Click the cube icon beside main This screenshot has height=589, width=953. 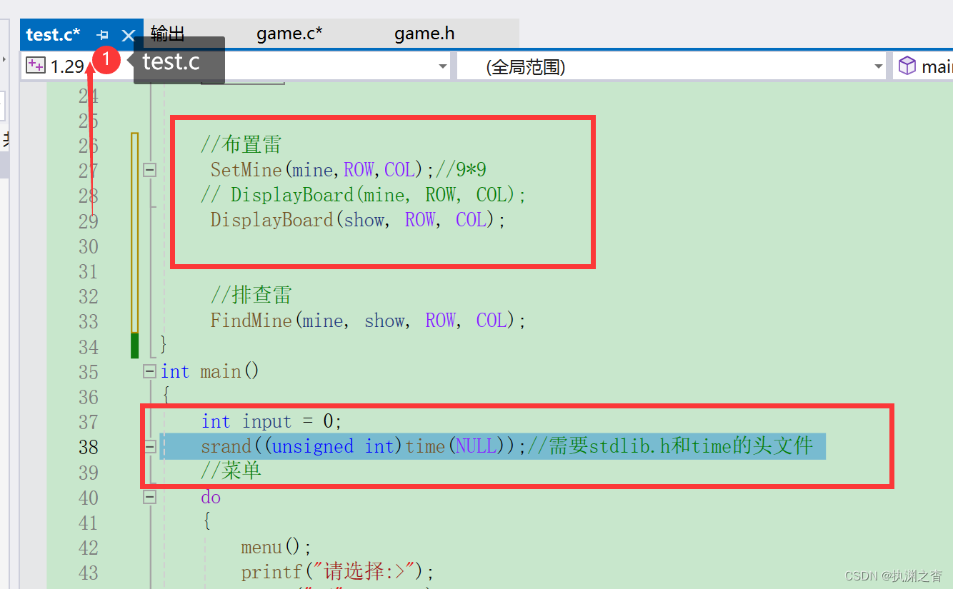click(907, 66)
